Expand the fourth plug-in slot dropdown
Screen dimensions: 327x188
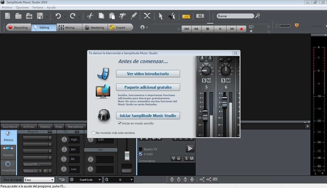click(50, 158)
